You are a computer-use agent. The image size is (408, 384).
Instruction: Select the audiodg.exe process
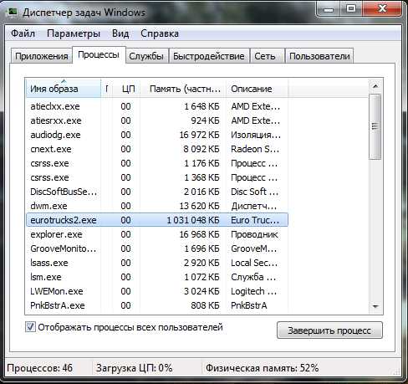[x=156, y=135]
